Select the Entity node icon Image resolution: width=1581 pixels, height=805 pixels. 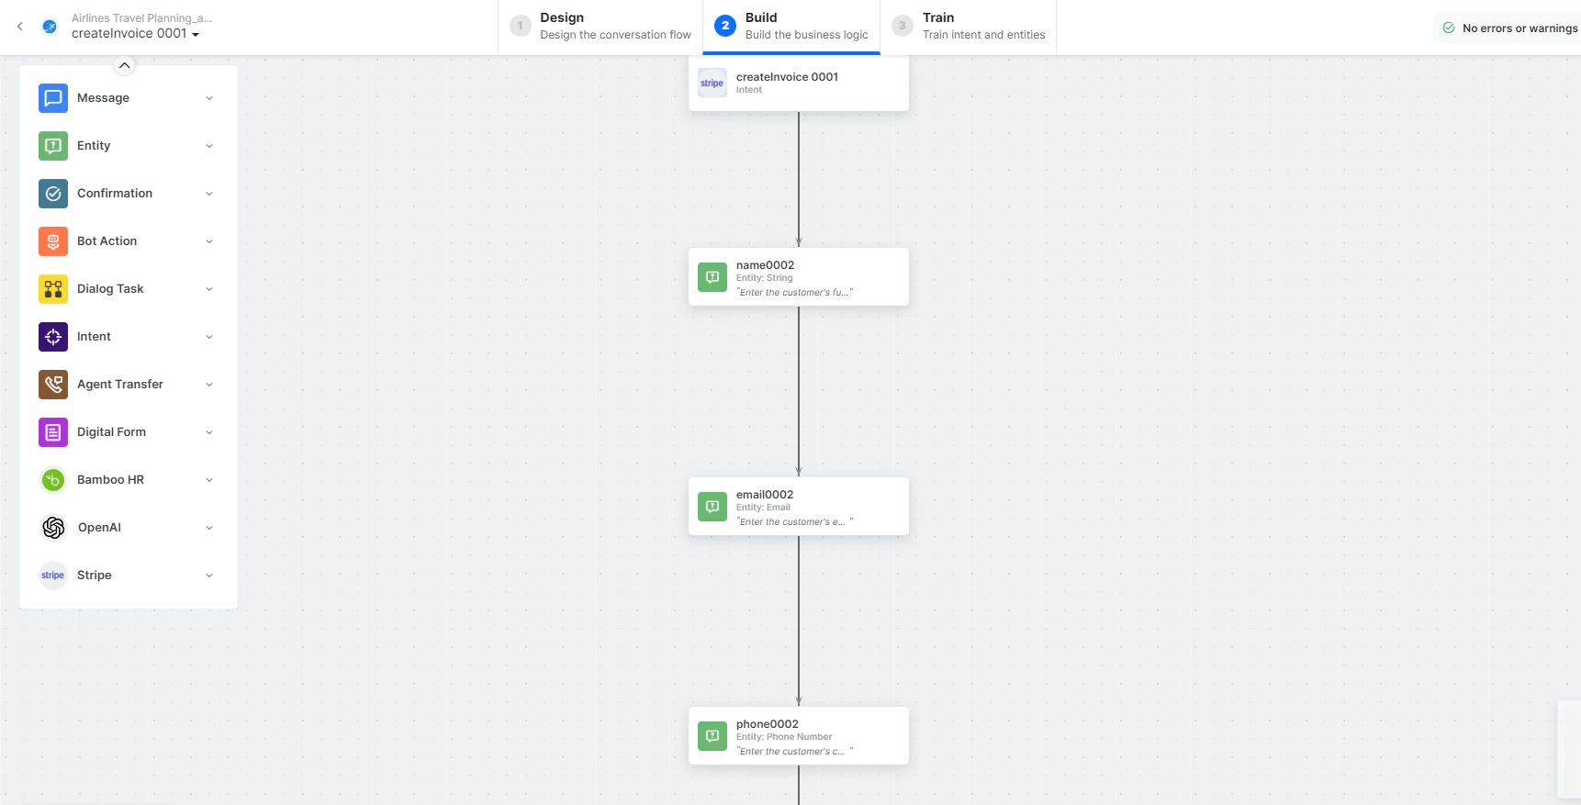52,145
